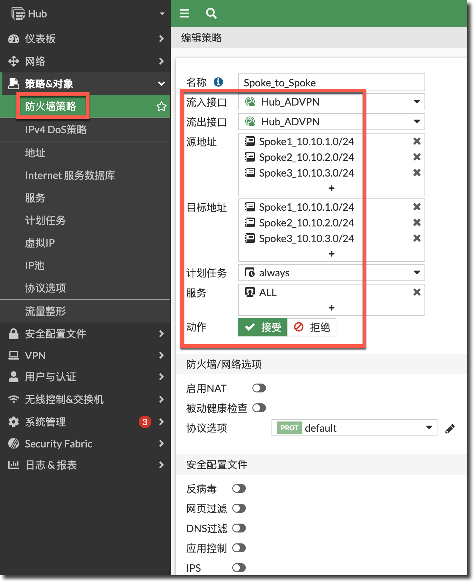The height and width of the screenshot is (582, 474).
Task: Toggle the 反病毒 antivirus switch
Action: (x=239, y=489)
